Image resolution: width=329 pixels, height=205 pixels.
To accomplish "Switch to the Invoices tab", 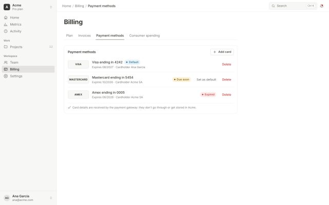I will [84, 35].
